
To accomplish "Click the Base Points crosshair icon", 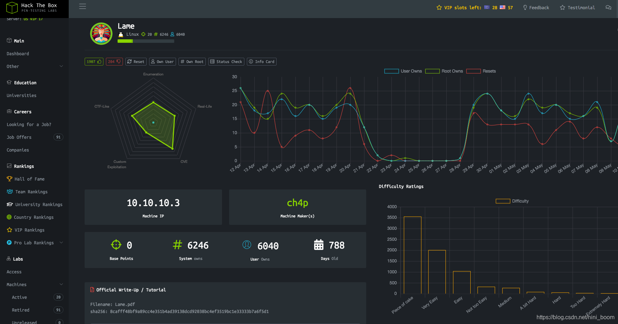I will click(x=116, y=245).
